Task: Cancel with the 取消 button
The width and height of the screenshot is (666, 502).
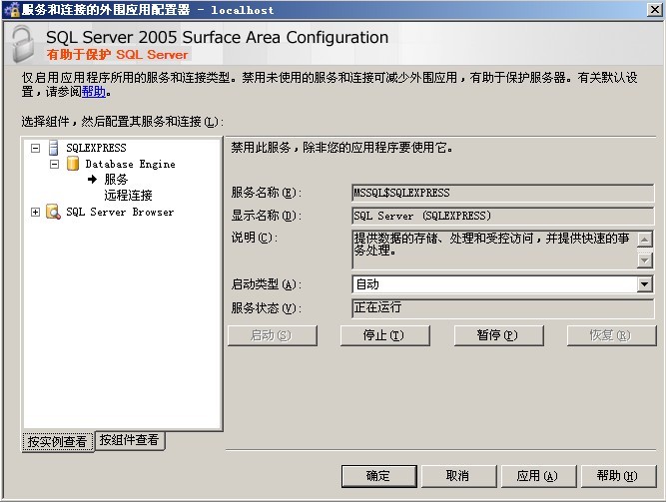Action: (x=458, y=476)
